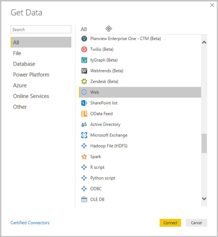Select the Azure category
The height and width of the screenshot is (237, 218).
tap(20, 85)
